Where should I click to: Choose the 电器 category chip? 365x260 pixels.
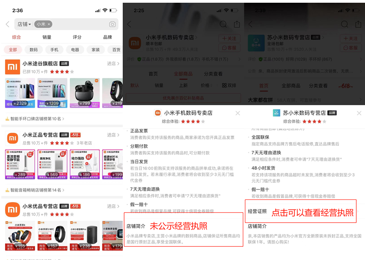point(75,50)
